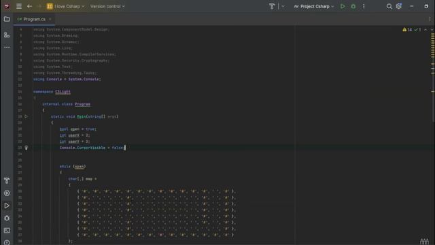
Task: Open the 'I love Csharp' project dropdown
Action: click(65, 6)
